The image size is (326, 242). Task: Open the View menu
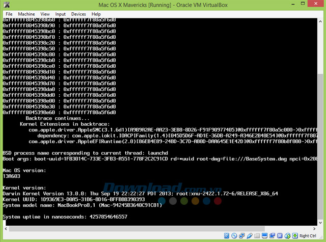pos(45,14)
